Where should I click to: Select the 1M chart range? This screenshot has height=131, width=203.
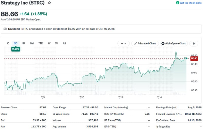coord(24,43)
